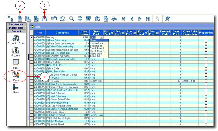
Task: Sort by Time Require column header
Action: 84,33
